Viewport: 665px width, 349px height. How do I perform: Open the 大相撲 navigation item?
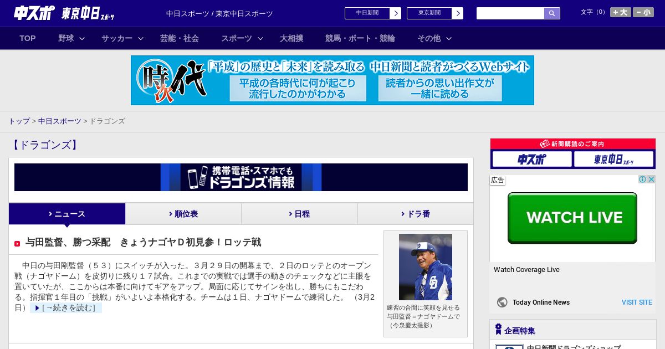coord(291,38)
